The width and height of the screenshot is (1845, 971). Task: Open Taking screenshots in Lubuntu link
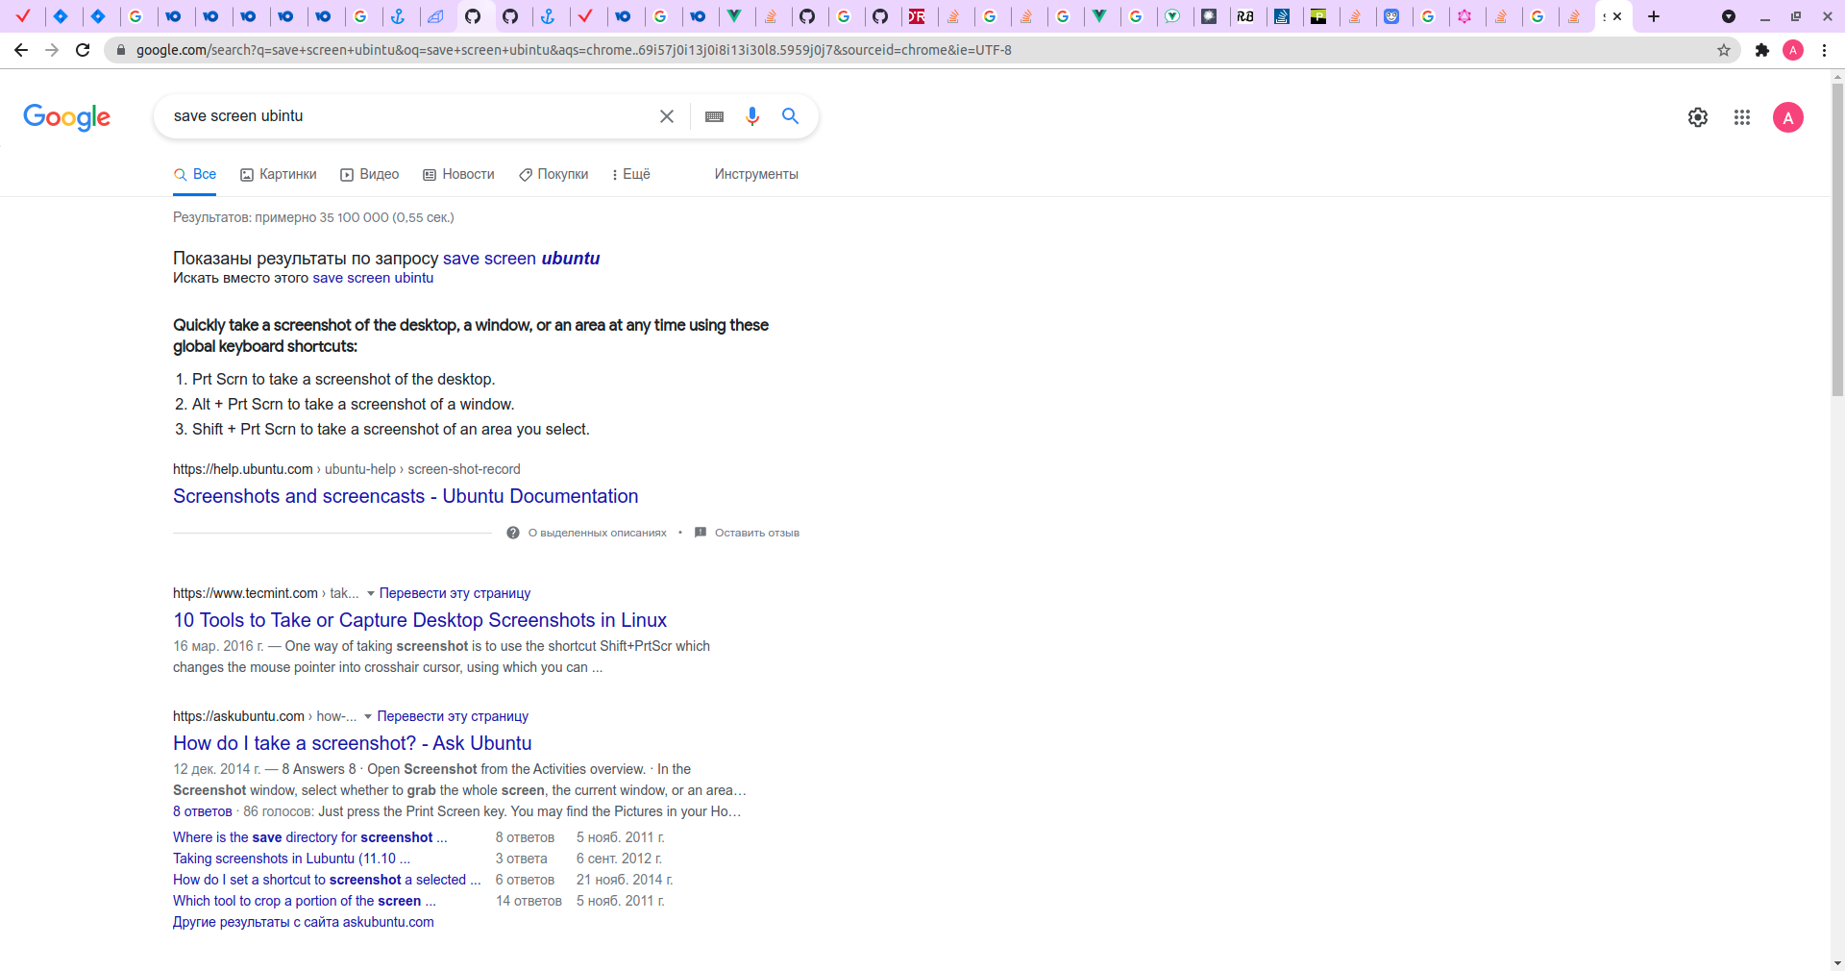tap(291, 859)
